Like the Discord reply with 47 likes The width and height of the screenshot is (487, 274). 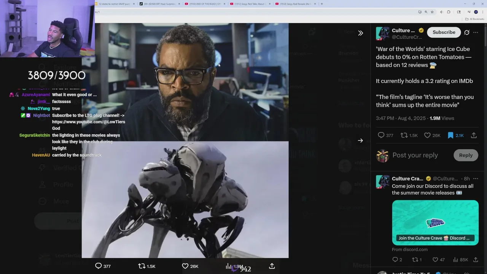[438, 260]
